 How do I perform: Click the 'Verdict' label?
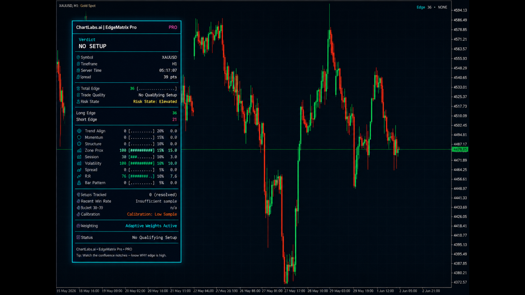[87, 40]
